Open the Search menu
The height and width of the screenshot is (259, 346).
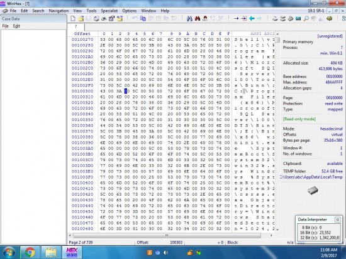coord(38,11)
